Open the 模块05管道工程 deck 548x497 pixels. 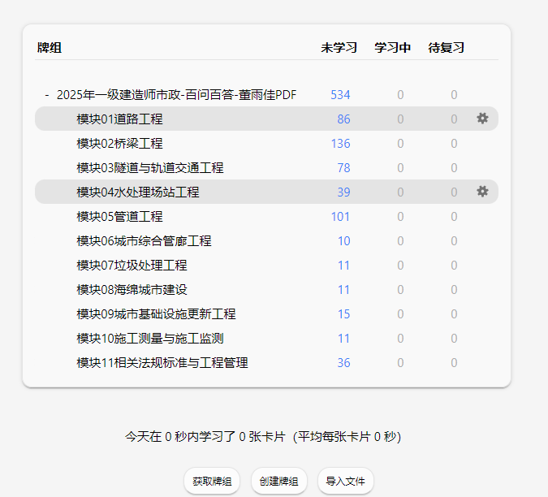click(x=119, y=217)
